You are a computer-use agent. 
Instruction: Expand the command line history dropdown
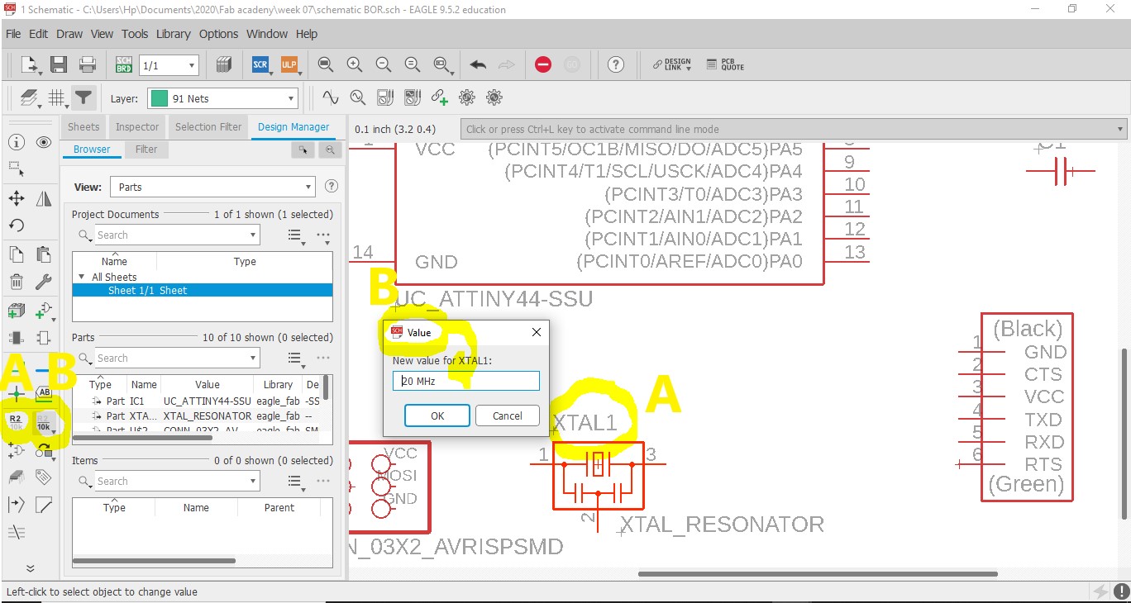(x=1121, y=129)
